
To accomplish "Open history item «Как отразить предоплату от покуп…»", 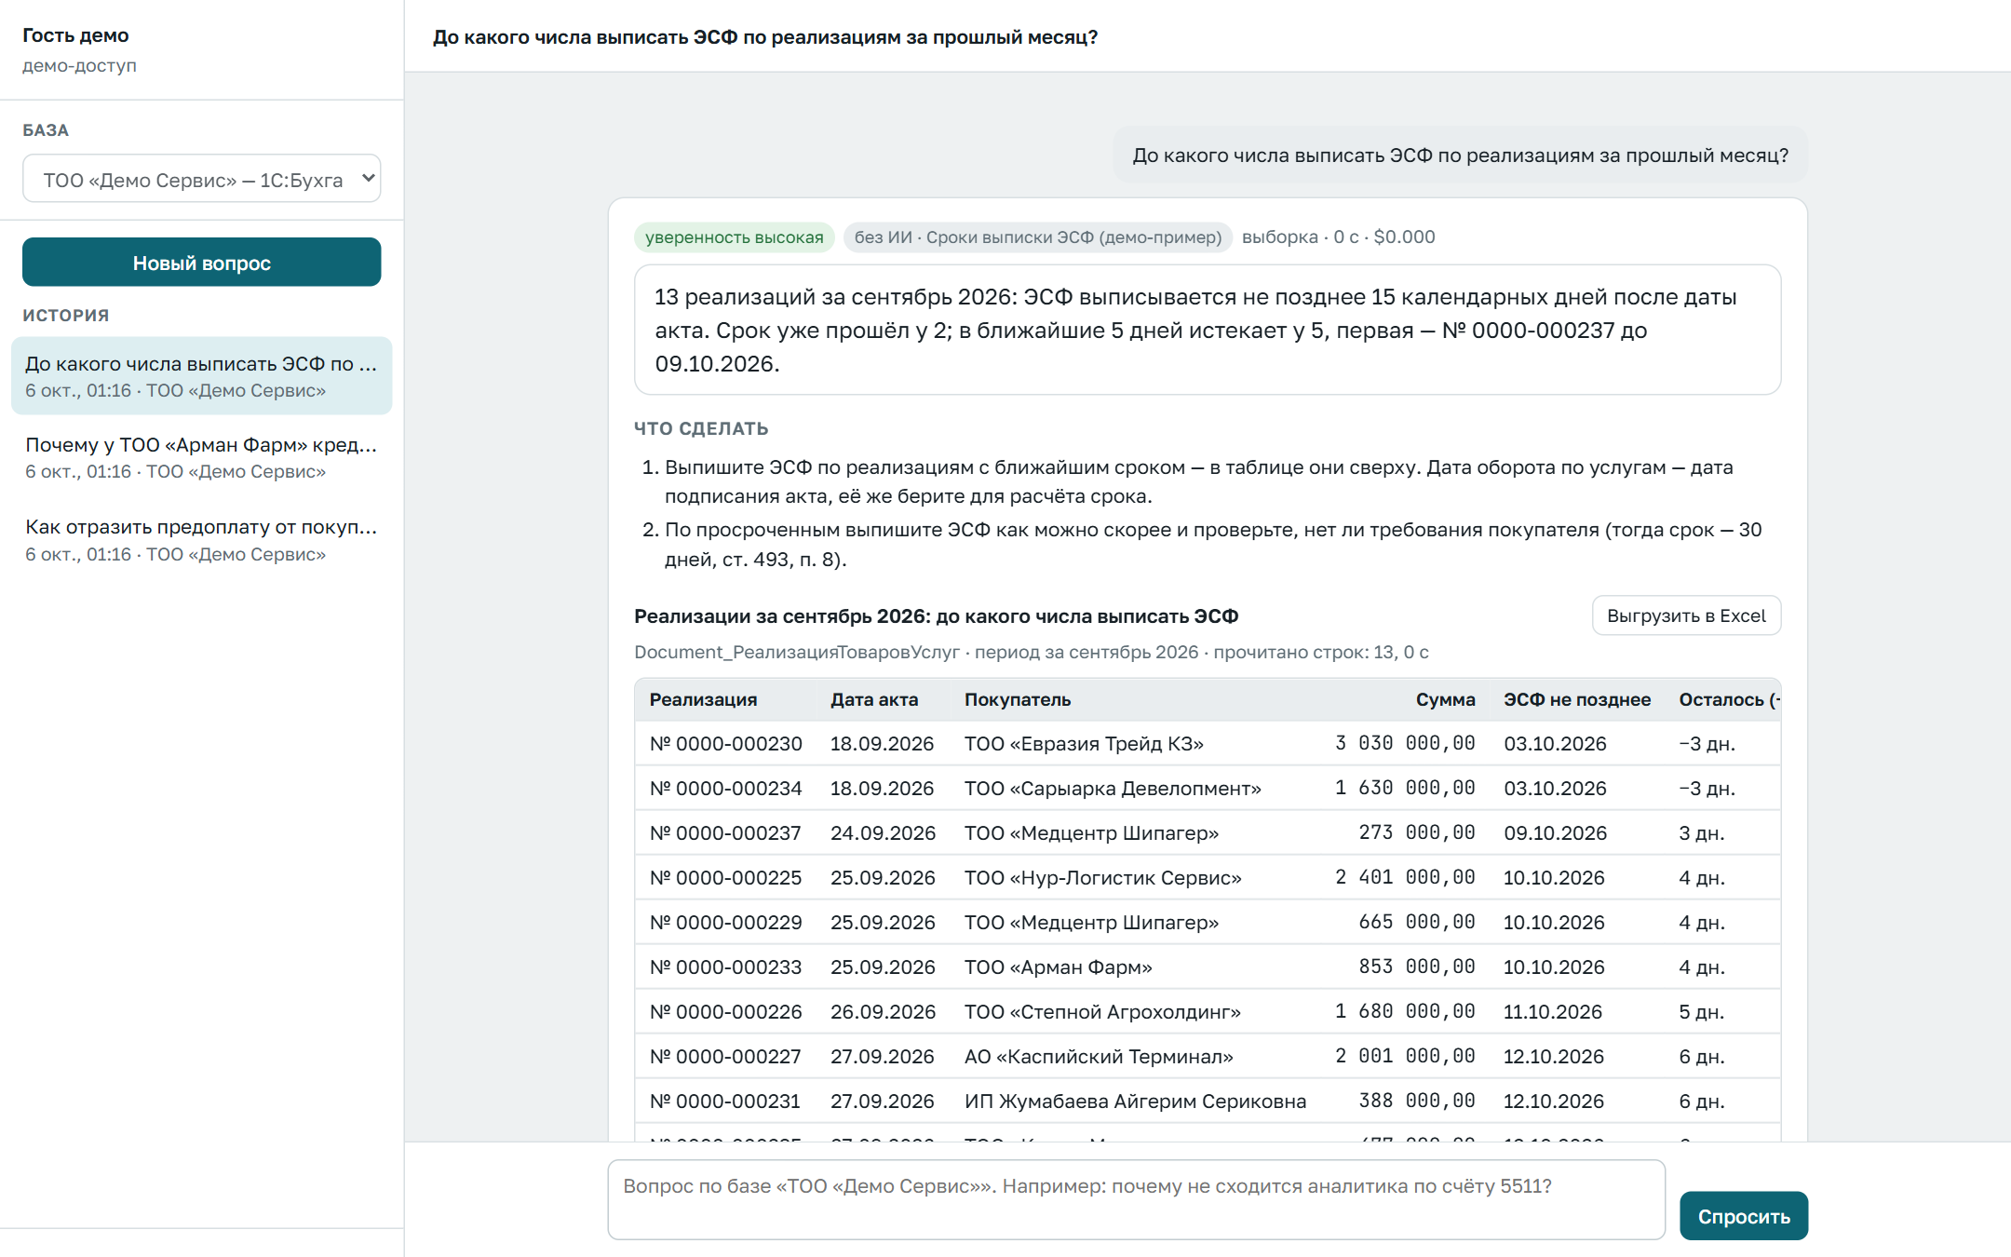I will tap(201, 540).
